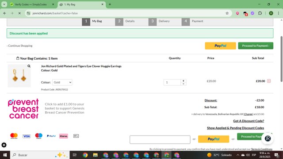Open a new browser tab
The width and height of the screenshot is (283, 159).
click(x=110, y=4)
